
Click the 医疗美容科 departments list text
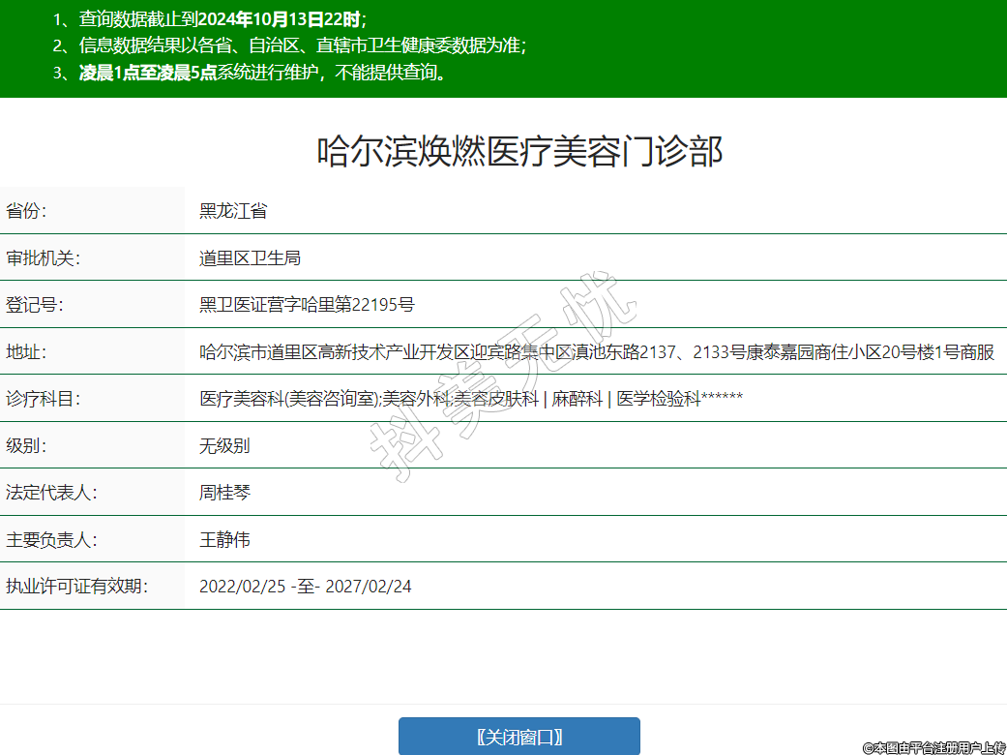(x=470, y=399)
